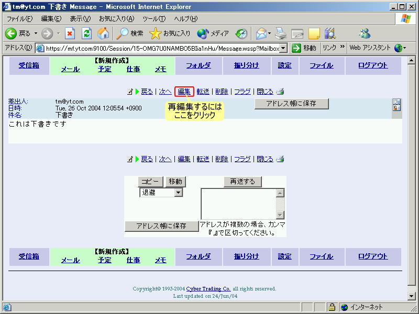The image size is (419, 314).
Task: Click the IE Stop button in toolbar
Action: pyautogui.click(x=70, y=33)
